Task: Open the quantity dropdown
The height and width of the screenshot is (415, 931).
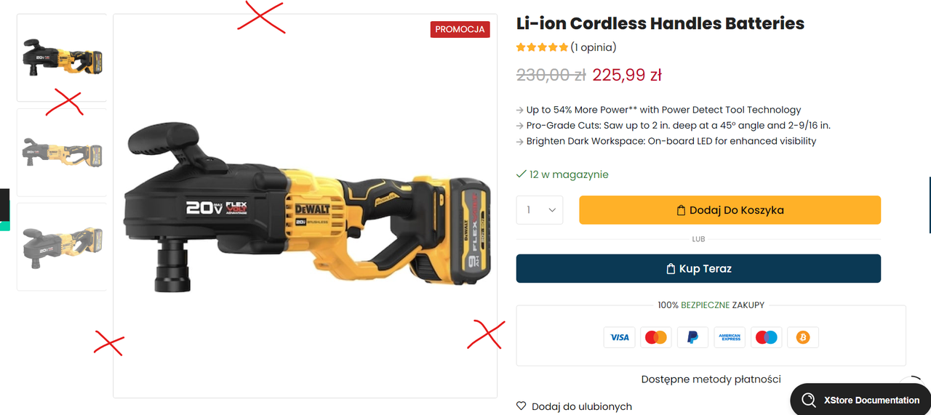Action: click(540, 210)
